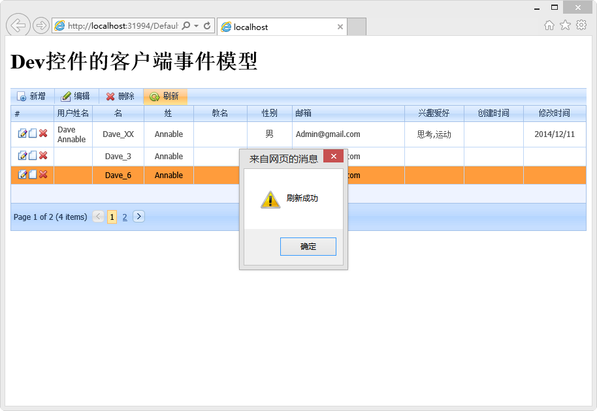Click cell '思考,运动'
The image size is (597, 411).
point(434,134)
